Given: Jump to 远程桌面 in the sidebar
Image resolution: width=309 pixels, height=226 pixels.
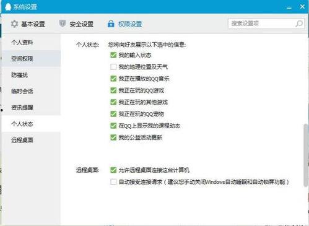Looking at the screenshot, I should [31, 140].
